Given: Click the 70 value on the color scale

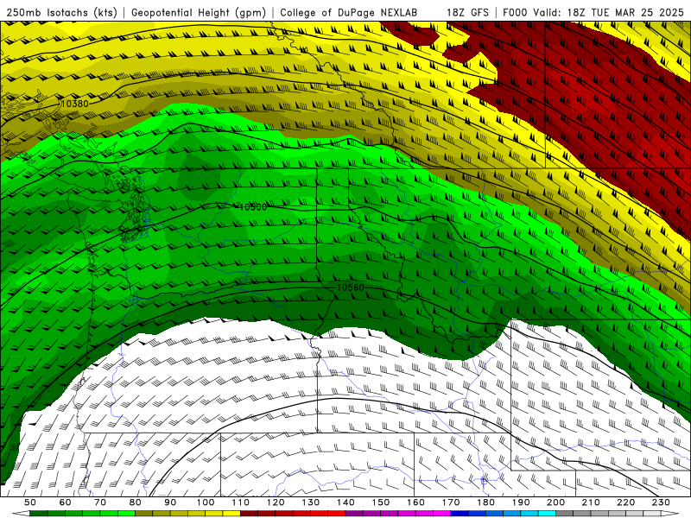Looking at the screenshot, I should (100, 502).
